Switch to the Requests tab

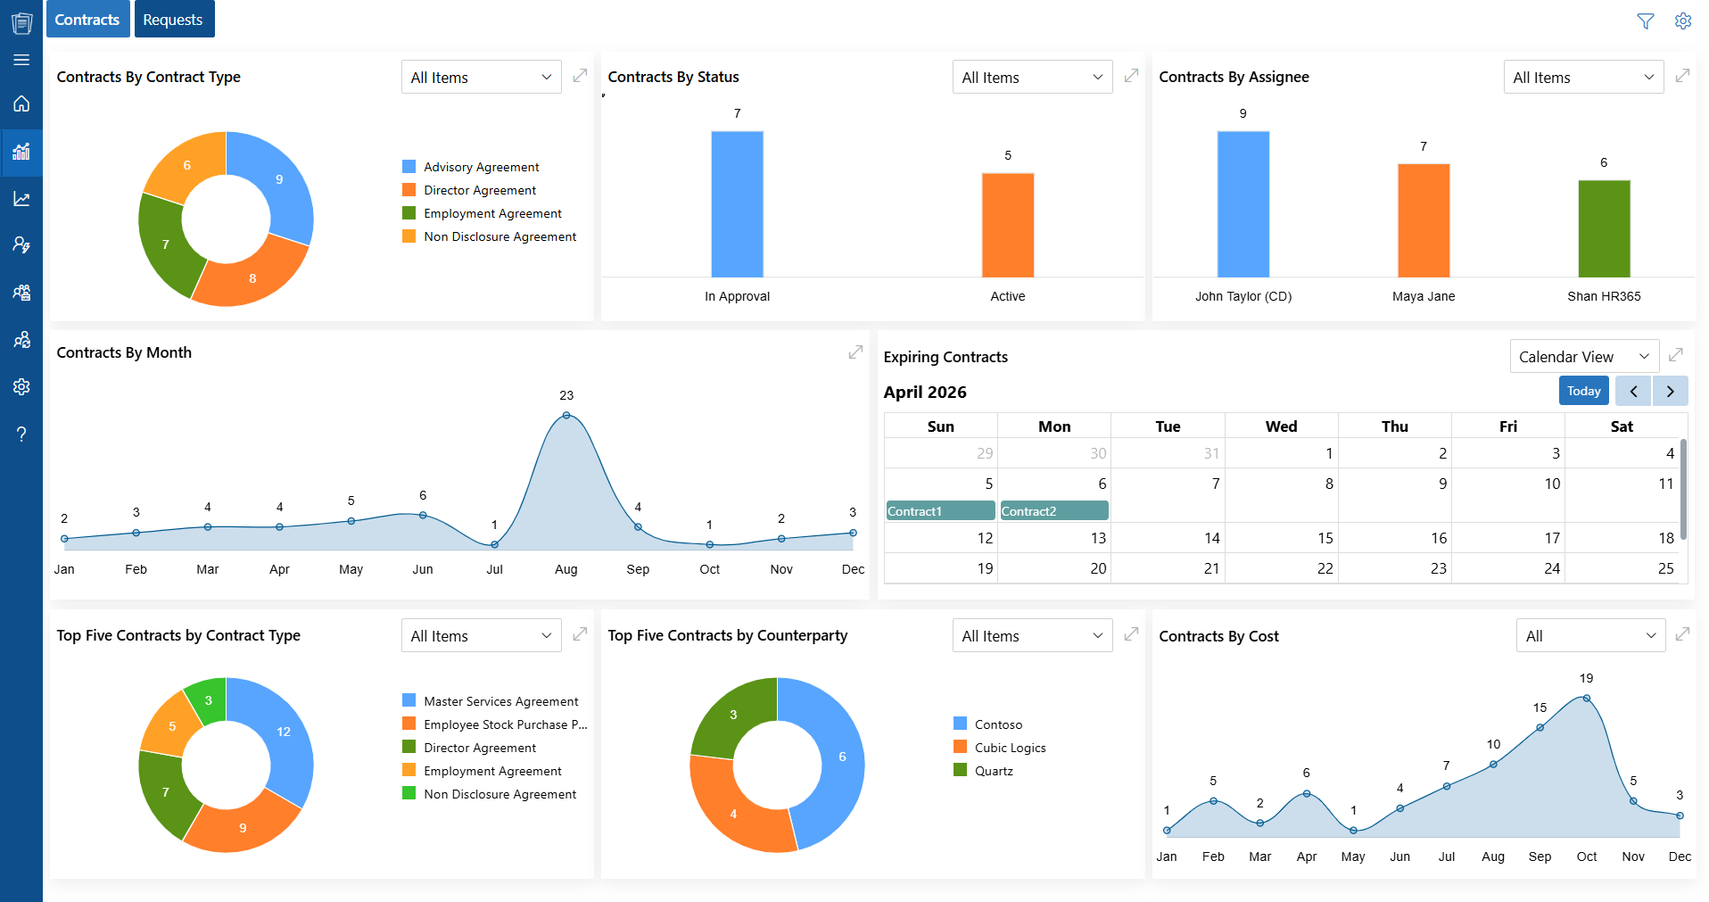(x=174, y=19)
